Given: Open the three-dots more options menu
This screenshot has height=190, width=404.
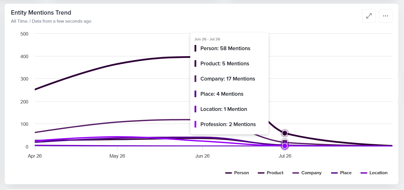Looking at the screenshot, I should [386, 16].
